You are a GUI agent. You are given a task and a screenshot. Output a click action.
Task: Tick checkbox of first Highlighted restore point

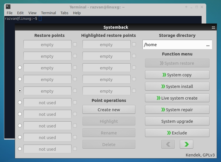134,44
